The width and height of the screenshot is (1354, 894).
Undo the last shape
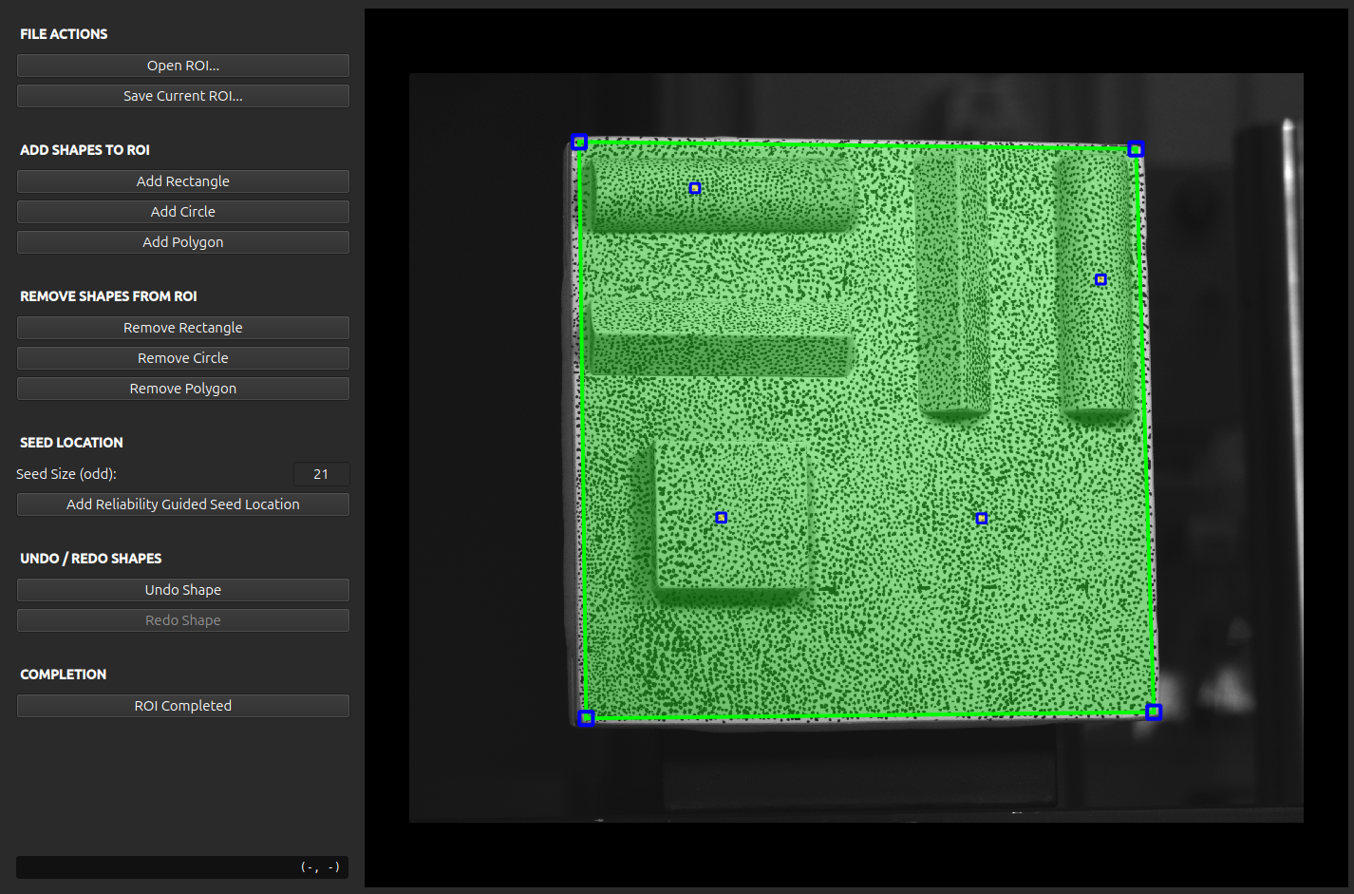(183, 590)
